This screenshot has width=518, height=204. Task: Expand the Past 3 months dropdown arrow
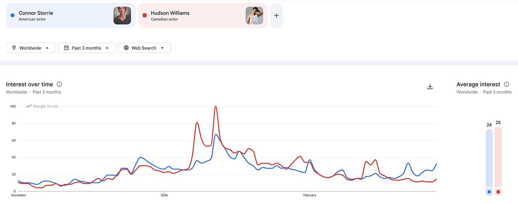107,48
